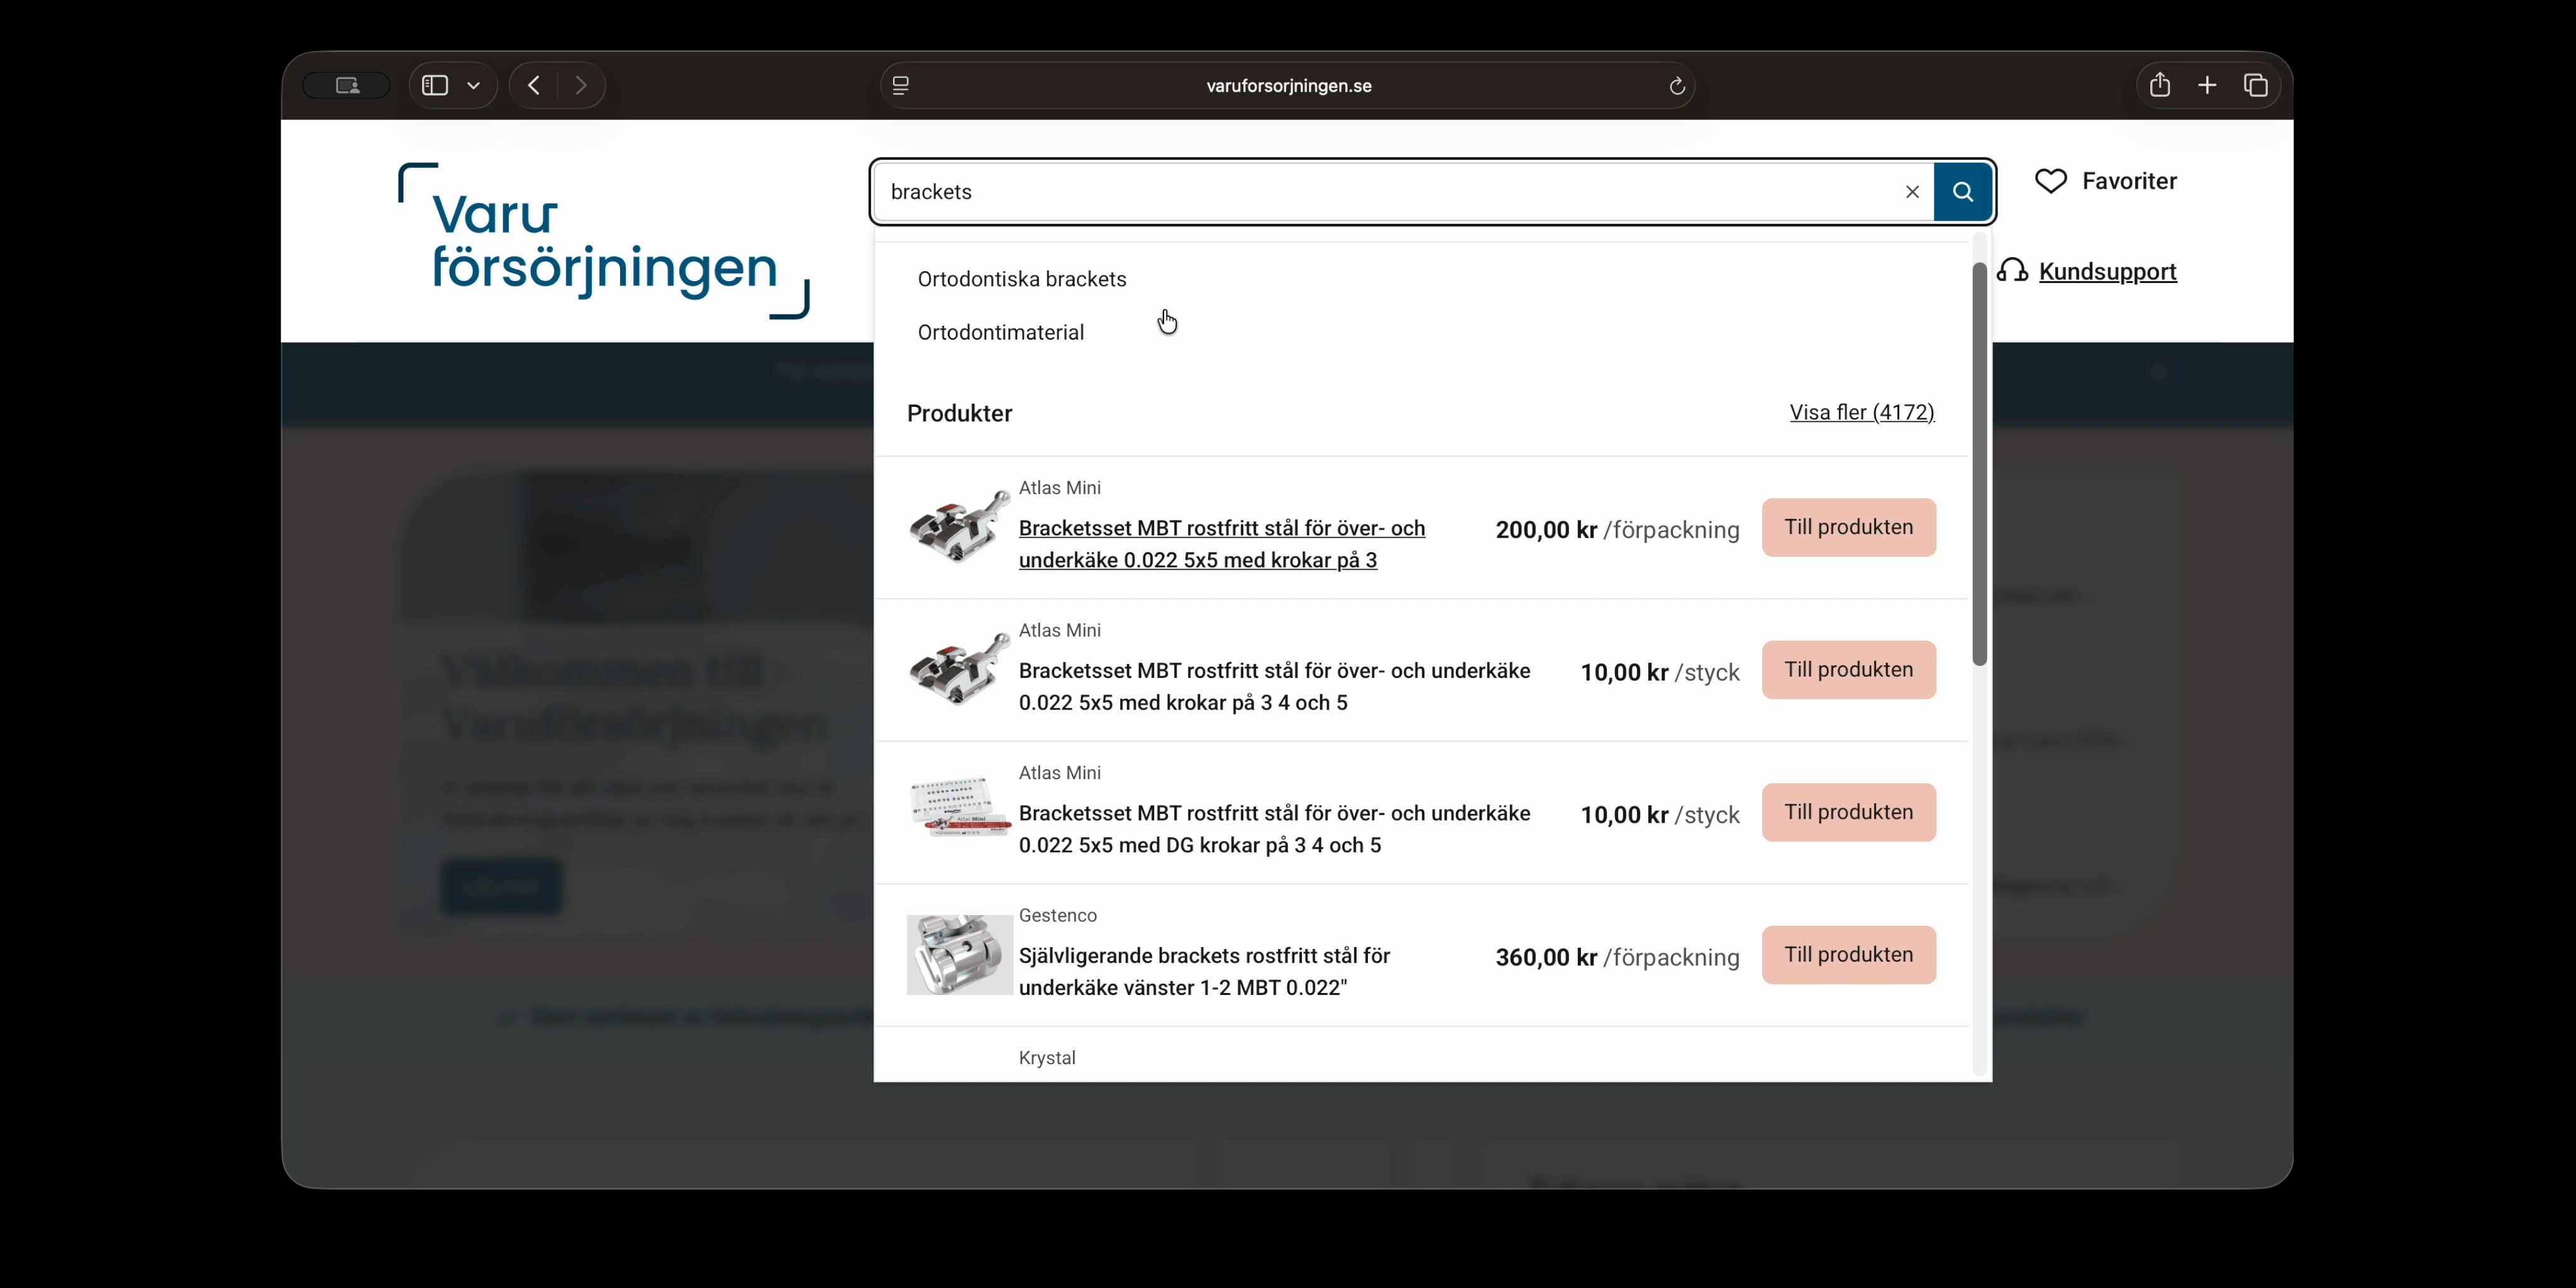Open Självligerande brackets Gestenco product
Image resolution: width=2576 pixels, height=1288 pixels.
click(1204, 971)
